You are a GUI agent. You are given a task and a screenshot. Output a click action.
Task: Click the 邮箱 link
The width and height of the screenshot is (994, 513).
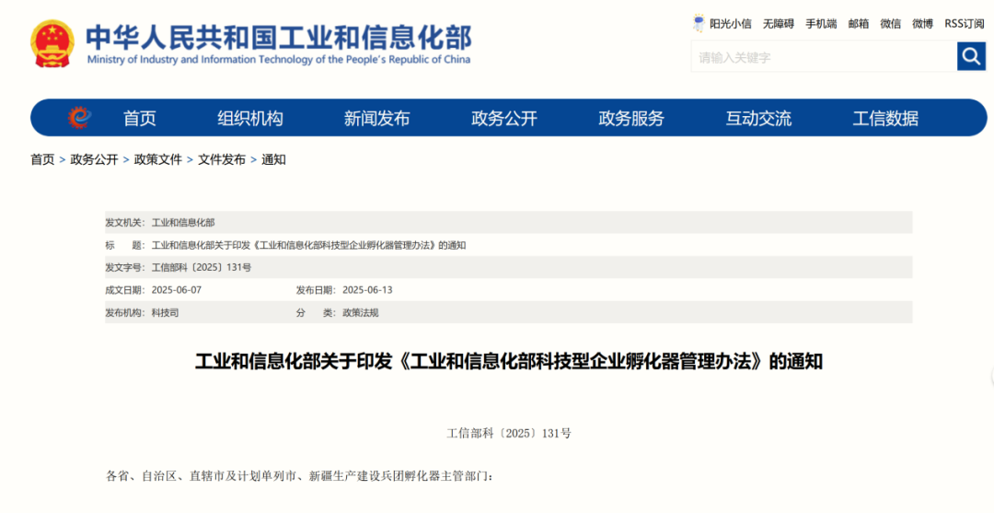859,24
